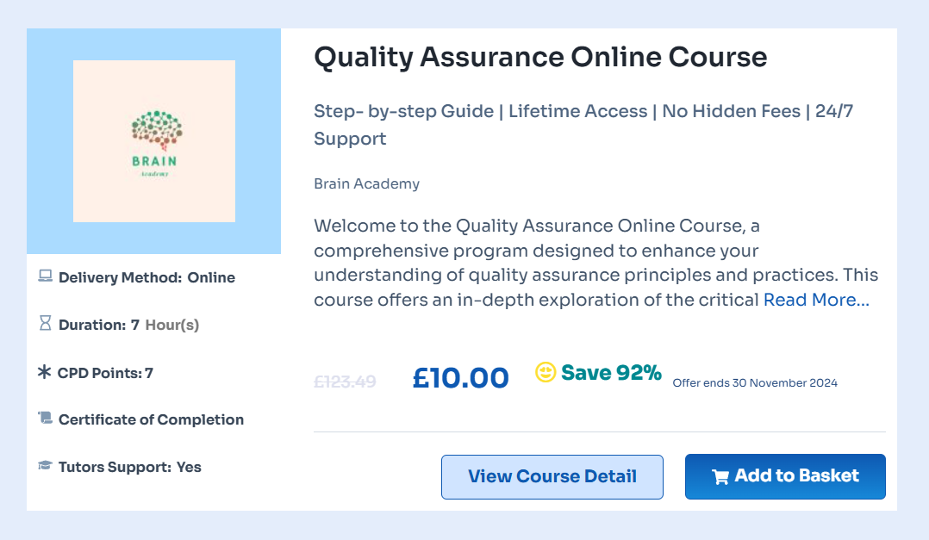The width and height of the screenshot is (929, 540).
Task: Click the yellow smiley face savings icon
Action: pyautogui.click(x=546, y=372)
